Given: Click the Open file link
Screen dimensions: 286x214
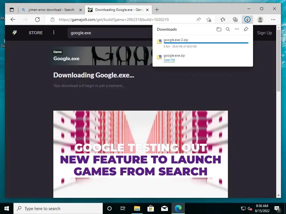Looking at the screenshot, I should (x=169, y=60).
